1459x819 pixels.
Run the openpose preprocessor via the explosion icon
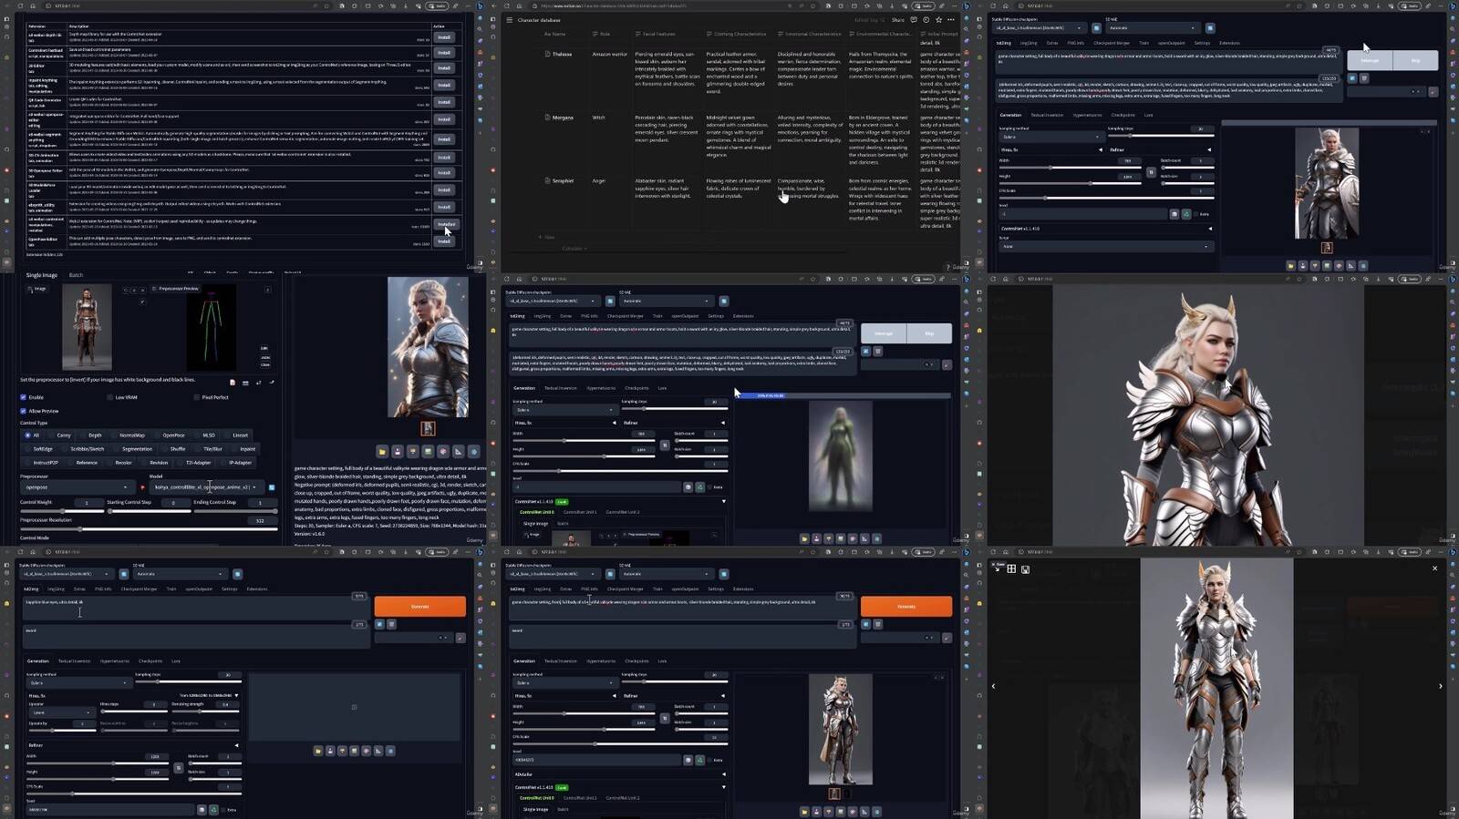pyautogui.click(x=142, y=487)
